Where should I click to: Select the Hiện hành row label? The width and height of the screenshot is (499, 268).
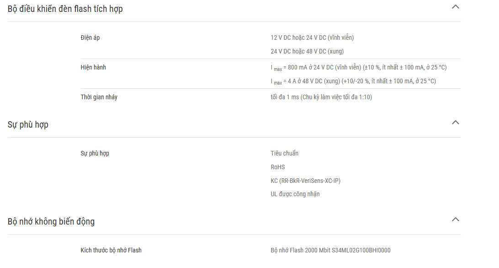[x=93, y=67]
